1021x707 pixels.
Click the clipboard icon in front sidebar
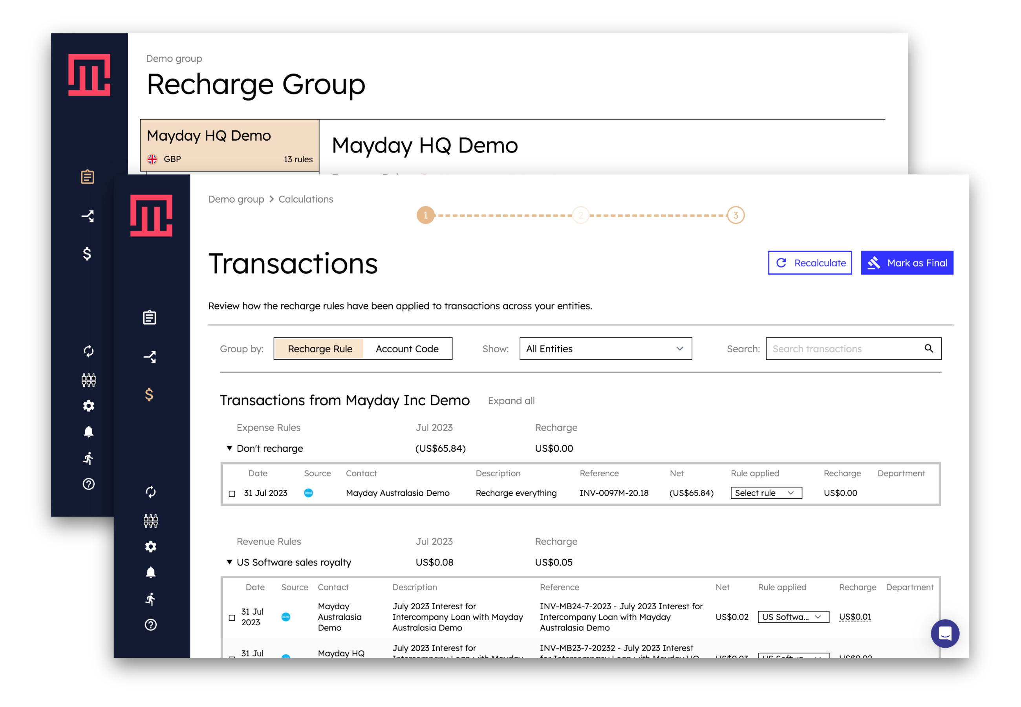tap(150, 318)
